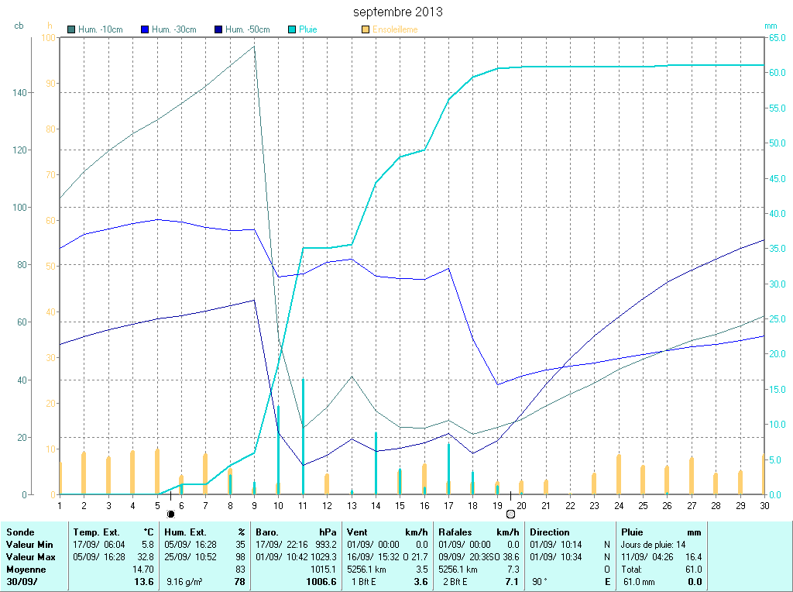Viewport: 793px width, 592px height.
Task: Select the 'septembre 2013' chart title
Action: pyautogui.click(x=398, y=12)
